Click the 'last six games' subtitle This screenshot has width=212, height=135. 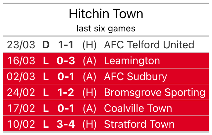click(x=106, y=28)
